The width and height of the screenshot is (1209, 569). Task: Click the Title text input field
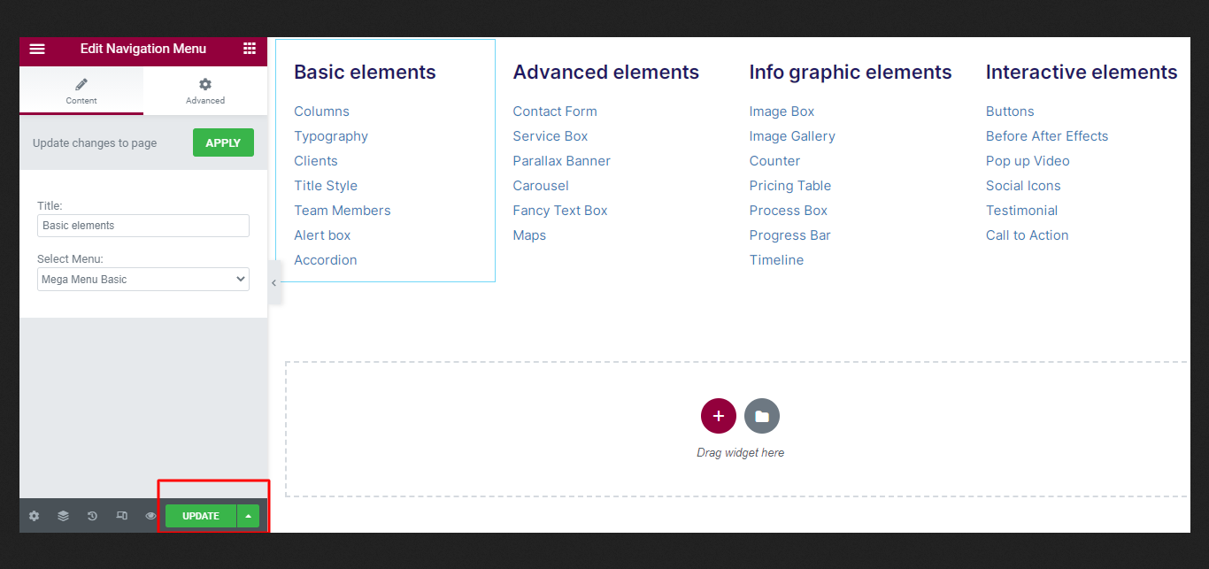(x=143, y=226)
